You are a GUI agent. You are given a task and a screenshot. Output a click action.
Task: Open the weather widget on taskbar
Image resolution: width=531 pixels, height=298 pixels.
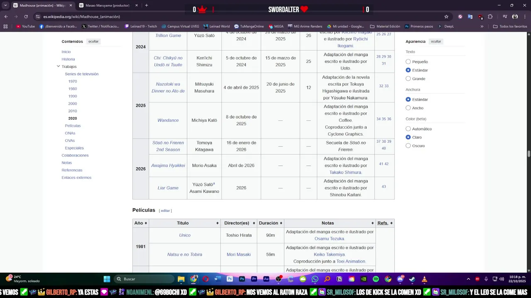tap(23, 279)
